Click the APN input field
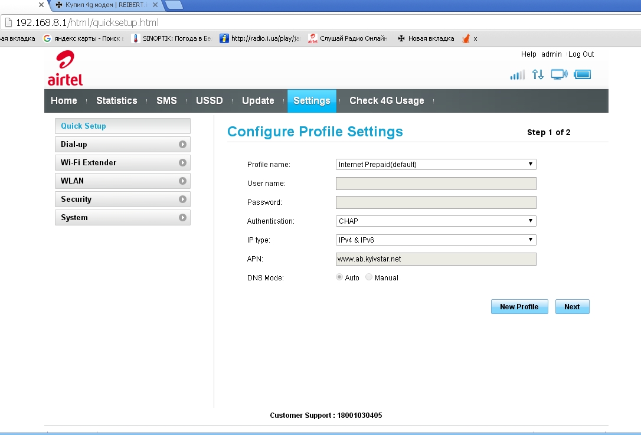Screen dimensions: 641x435 [436, 259]
